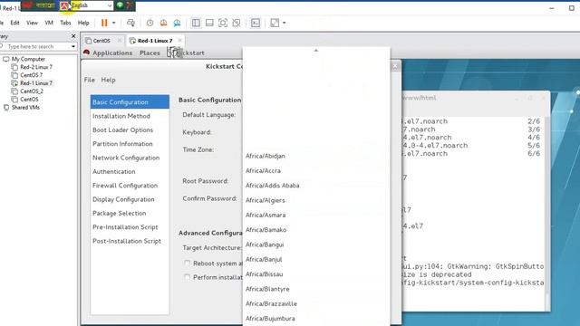Revert to snapshot using the orange clock icon
Screen dimensions: 580x326
click(x=163, y=23)
